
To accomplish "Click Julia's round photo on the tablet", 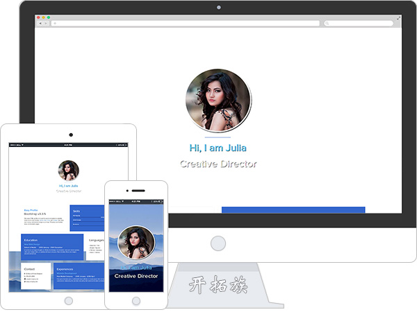I will (69, 171).
